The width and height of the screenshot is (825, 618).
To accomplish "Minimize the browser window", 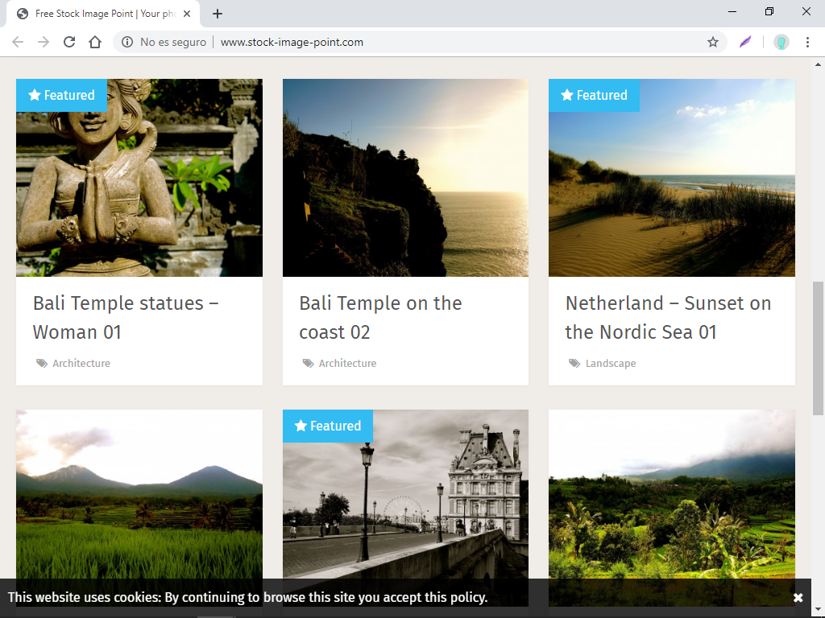I will point(732,11).
